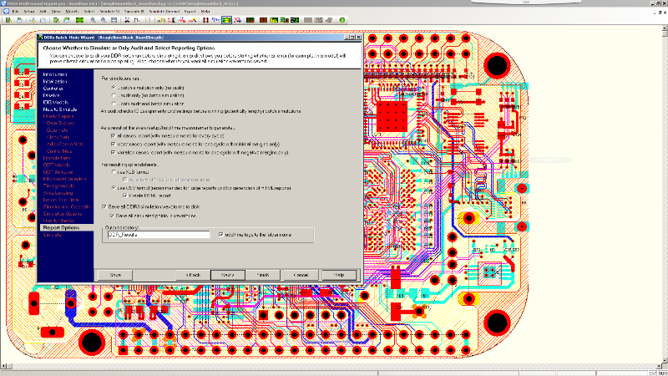Go to ODT Models wizard step
Viewport: 668px width, 376px height.
click(x=57, y=165)
